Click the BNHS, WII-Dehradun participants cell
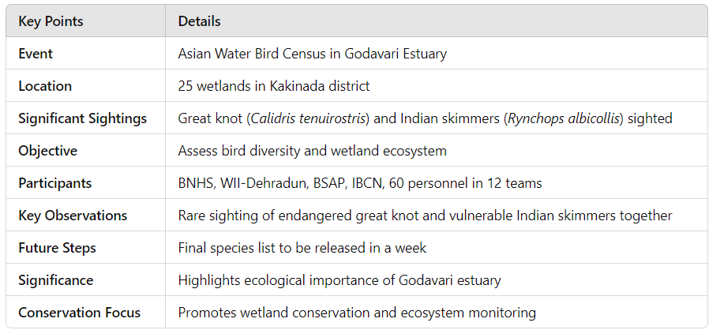The height and width of the screenshot is (330, 709). (x=359, y=183)
